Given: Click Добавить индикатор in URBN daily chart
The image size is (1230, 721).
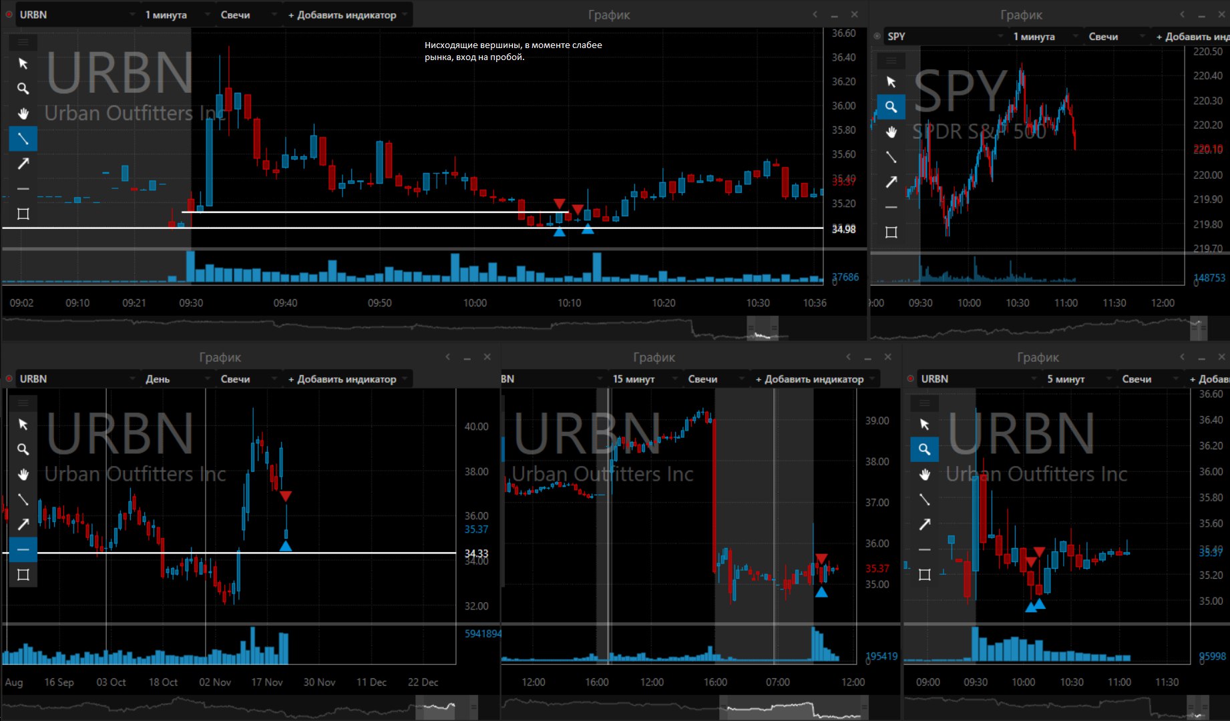Looking at the screenshot, I should 347,379.
